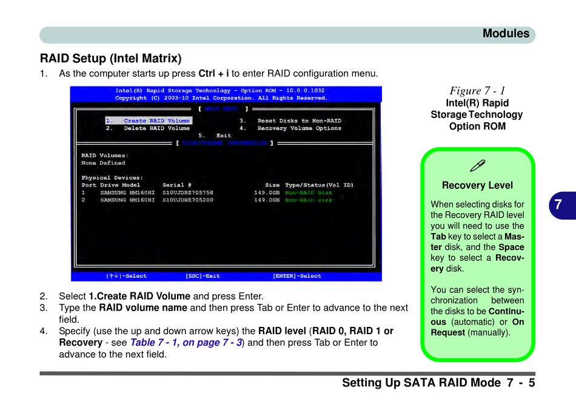Click the Modules header title
Screen dimensions: 576x405
click(506, 34)
